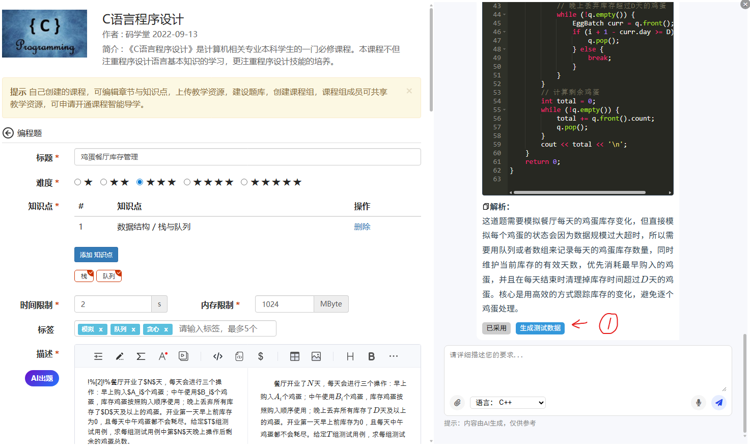Viewport: 750px width, 448px height.
Task: Insert a table from the editor toolbar
Action: coord(295,356)
